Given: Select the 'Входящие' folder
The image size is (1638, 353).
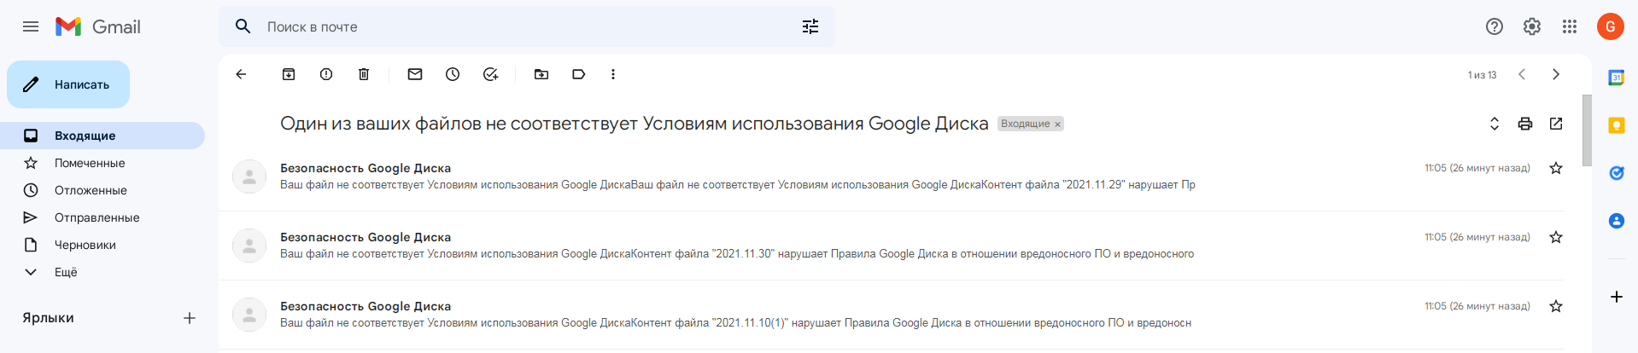Looking at the screenshot, I should point(102,136).
